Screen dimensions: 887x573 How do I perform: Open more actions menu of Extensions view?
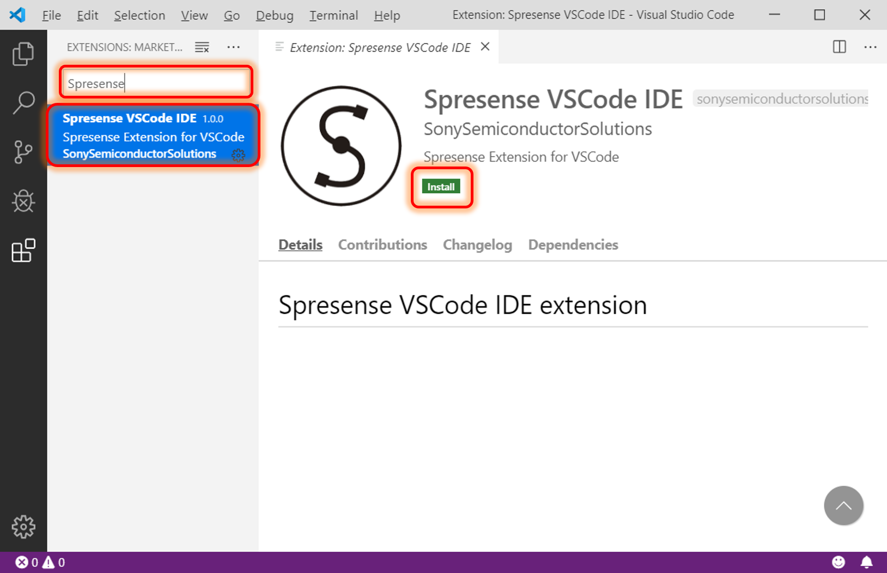pyautogui.click(x=234, y=47)
